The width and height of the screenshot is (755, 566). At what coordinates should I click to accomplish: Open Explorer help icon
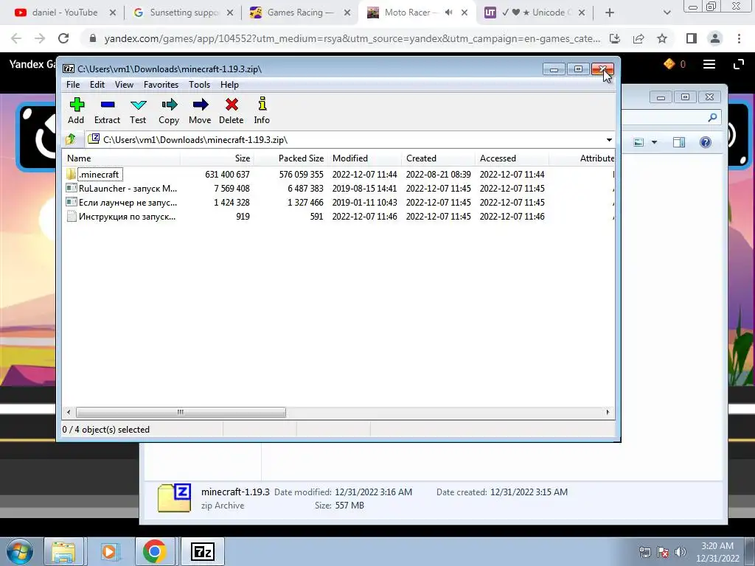click(706, 142)
